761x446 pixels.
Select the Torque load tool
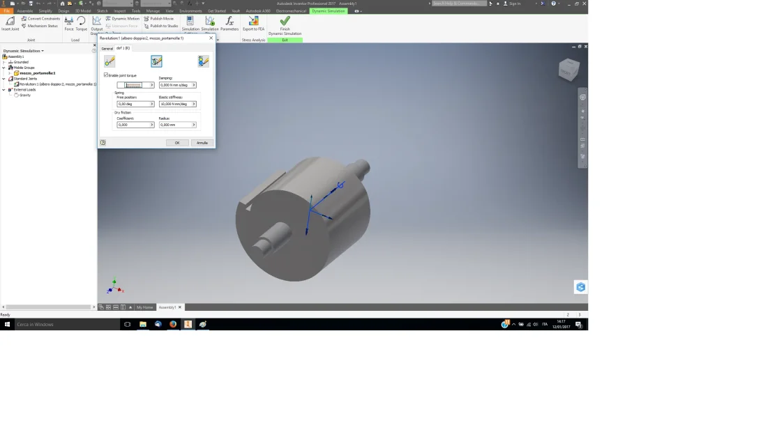click(x=81, y=23)
